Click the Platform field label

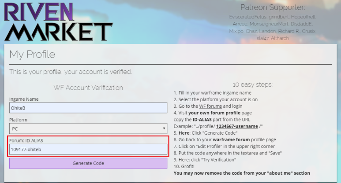point(19,120)
